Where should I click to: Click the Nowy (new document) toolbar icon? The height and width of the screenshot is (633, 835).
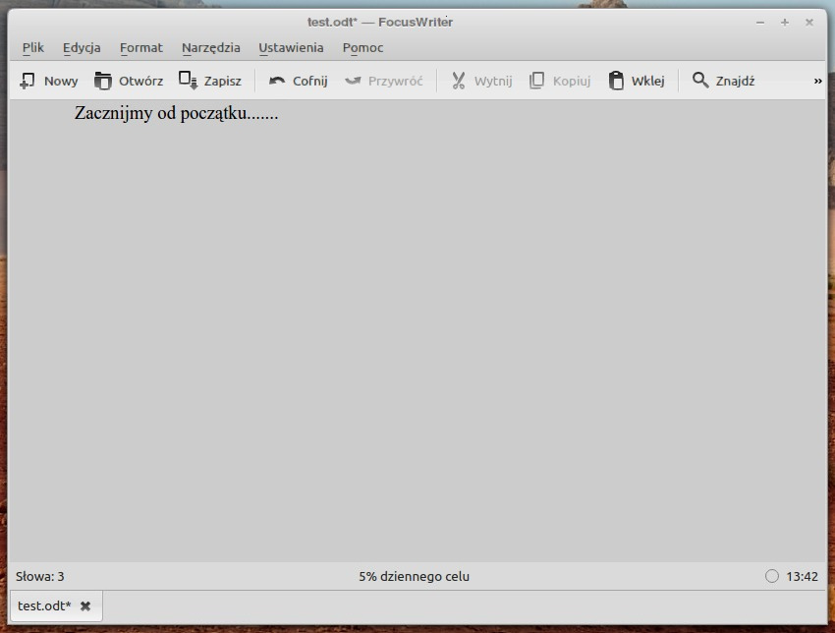[28, 81]
